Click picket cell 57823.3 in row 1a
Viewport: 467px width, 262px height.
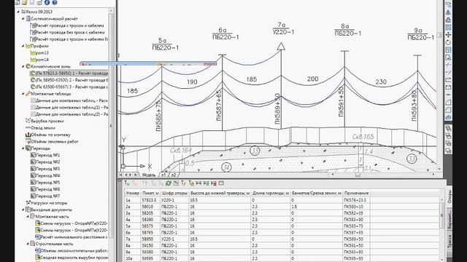pos(150,200)
